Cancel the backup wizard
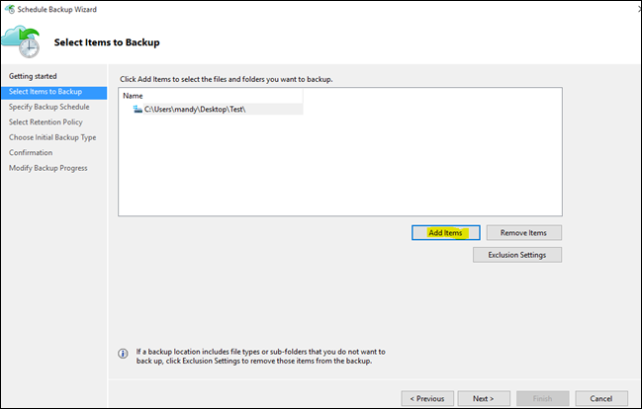 coord(601,398)
